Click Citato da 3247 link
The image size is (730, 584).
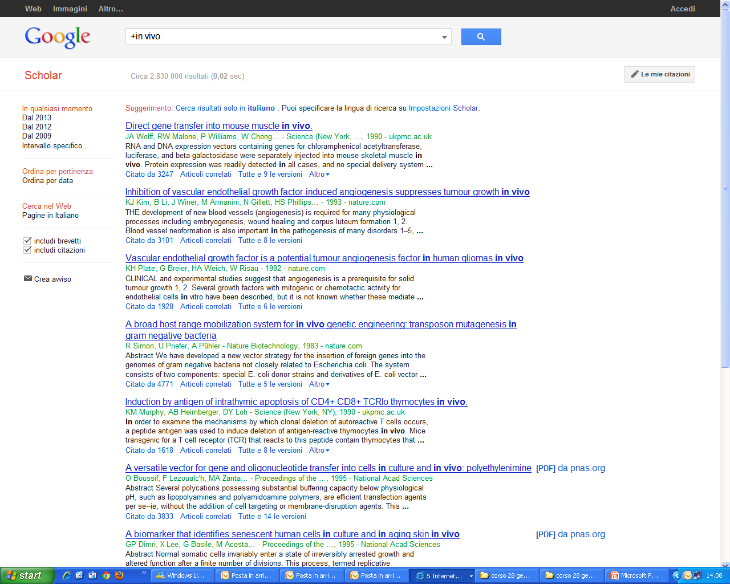click(149, 174)
